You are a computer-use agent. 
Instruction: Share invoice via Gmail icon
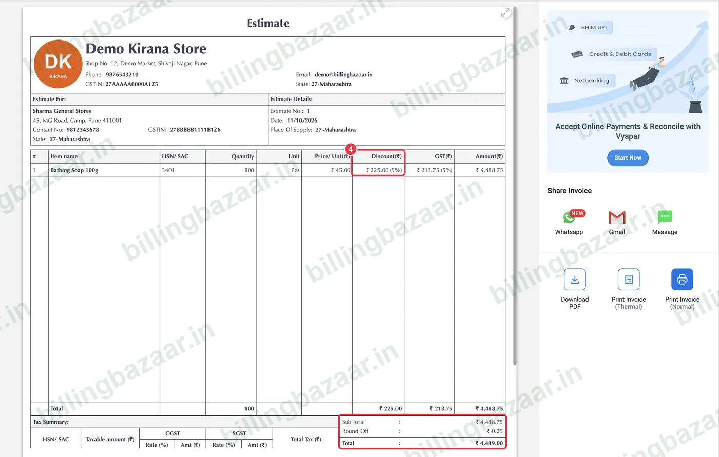pos(617,217)
